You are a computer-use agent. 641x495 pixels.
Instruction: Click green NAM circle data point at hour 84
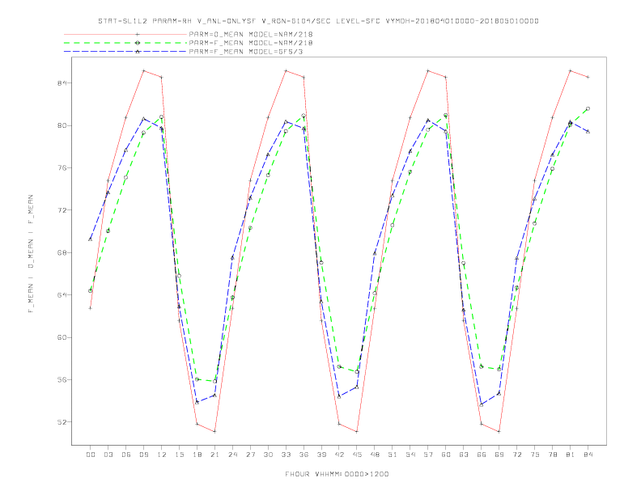pyautogui.click(x=588, y=108)
